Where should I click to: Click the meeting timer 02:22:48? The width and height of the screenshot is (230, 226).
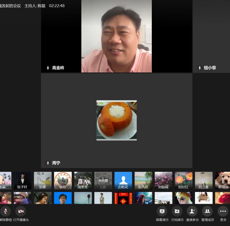point(57,6)
